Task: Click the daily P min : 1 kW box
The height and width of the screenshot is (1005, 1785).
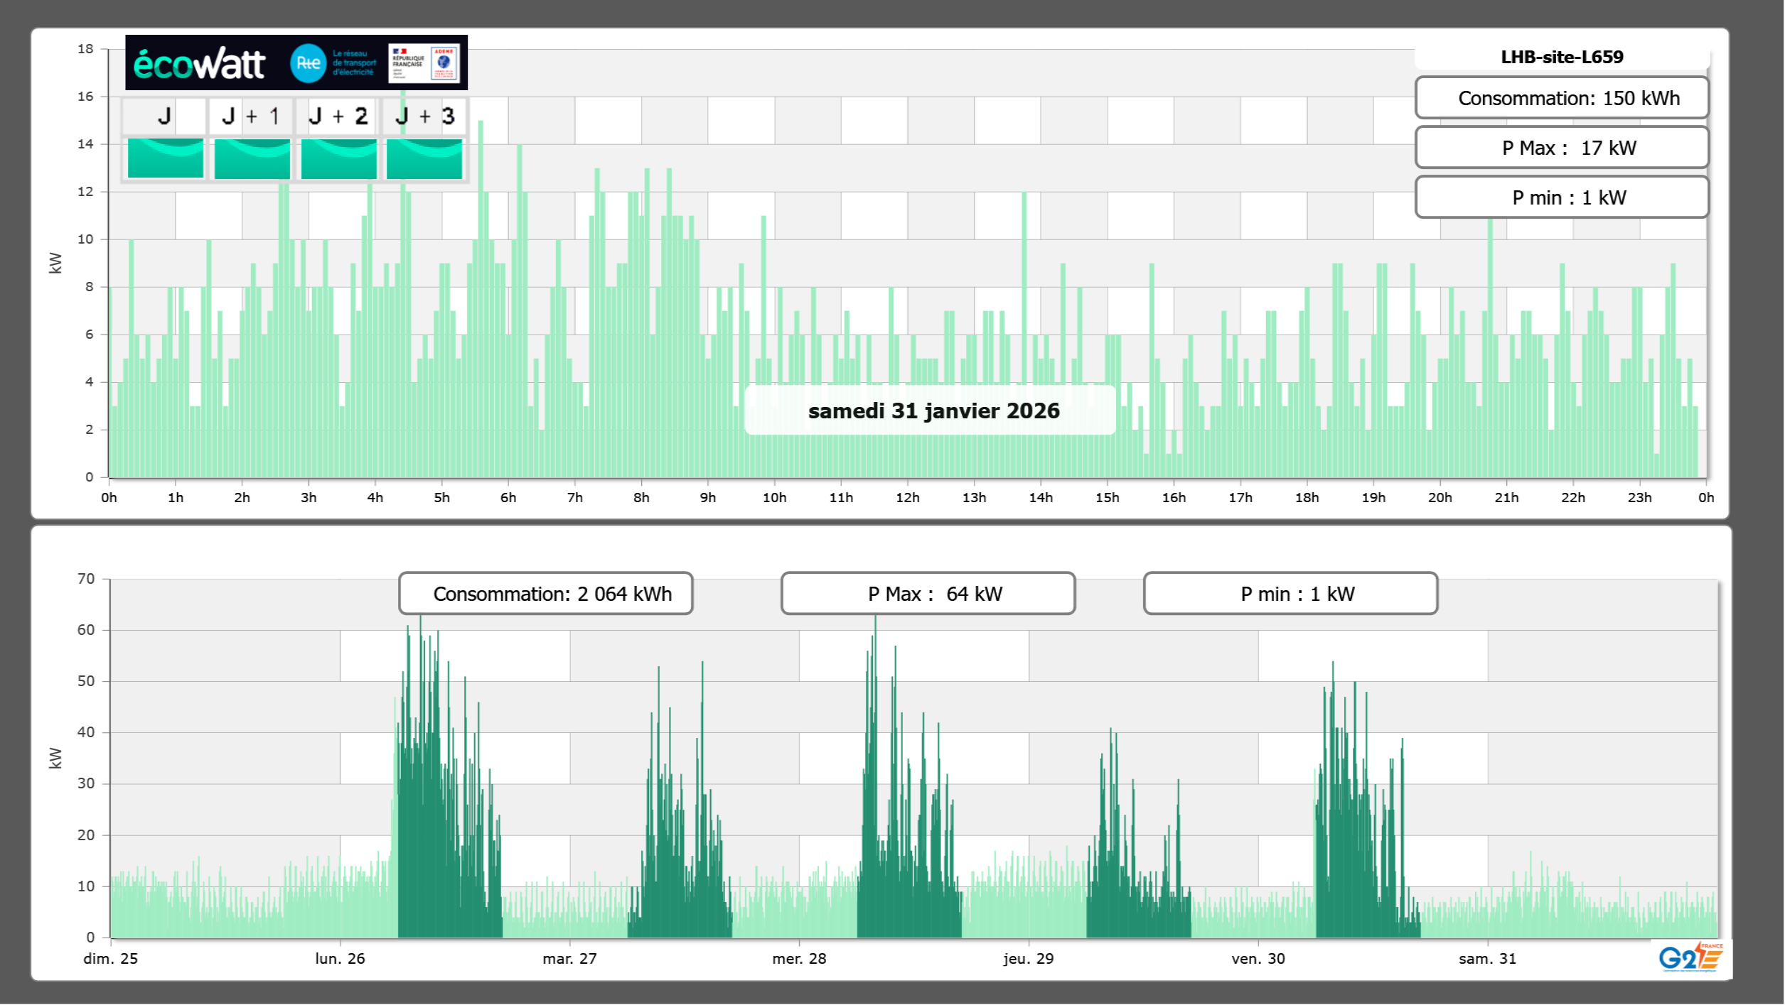Action: pyautogui.click(x=1561, y=197)
